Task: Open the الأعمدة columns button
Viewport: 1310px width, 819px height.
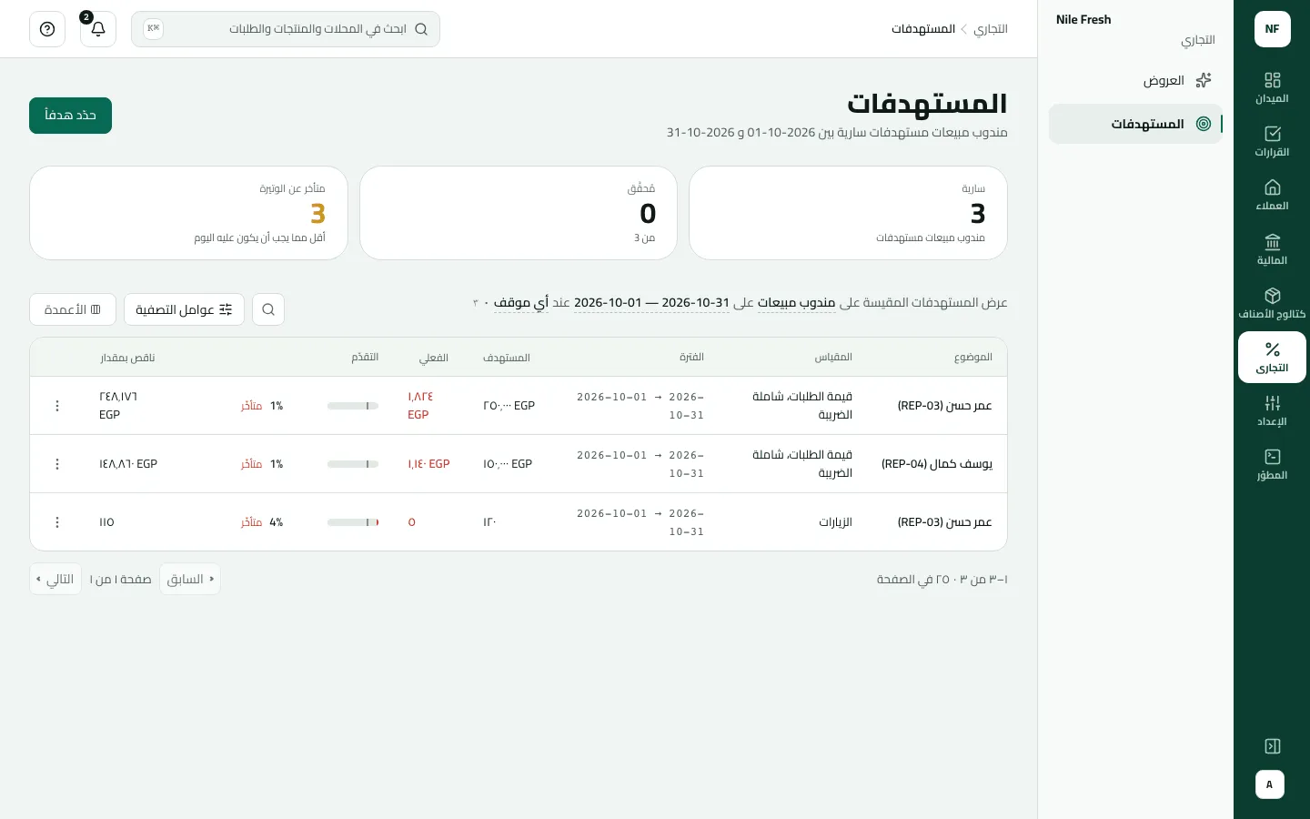Action: coord(73,309)
